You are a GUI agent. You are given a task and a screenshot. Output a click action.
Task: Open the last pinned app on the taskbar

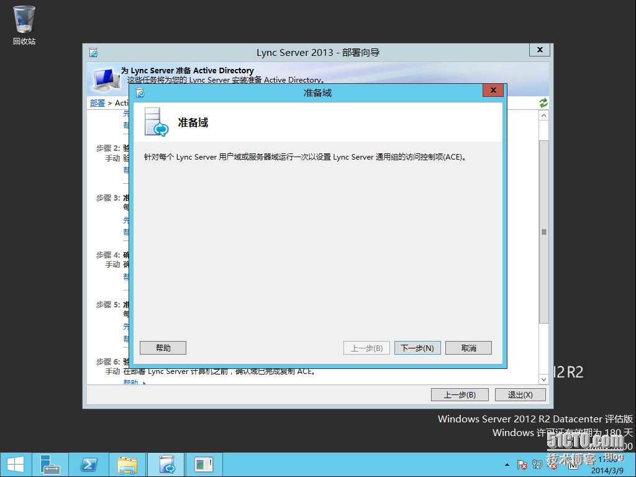point(204,465)
